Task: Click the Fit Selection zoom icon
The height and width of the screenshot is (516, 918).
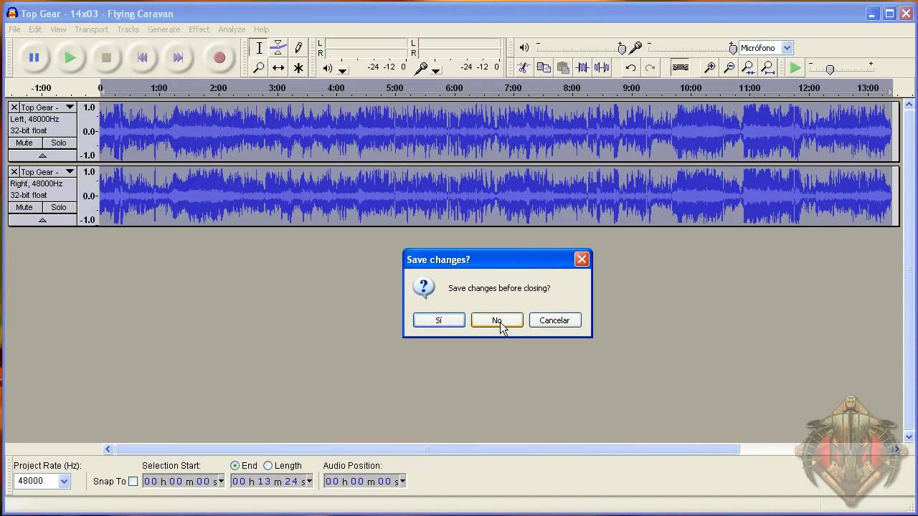Action: pyautogui.click(x=748, y=67)
